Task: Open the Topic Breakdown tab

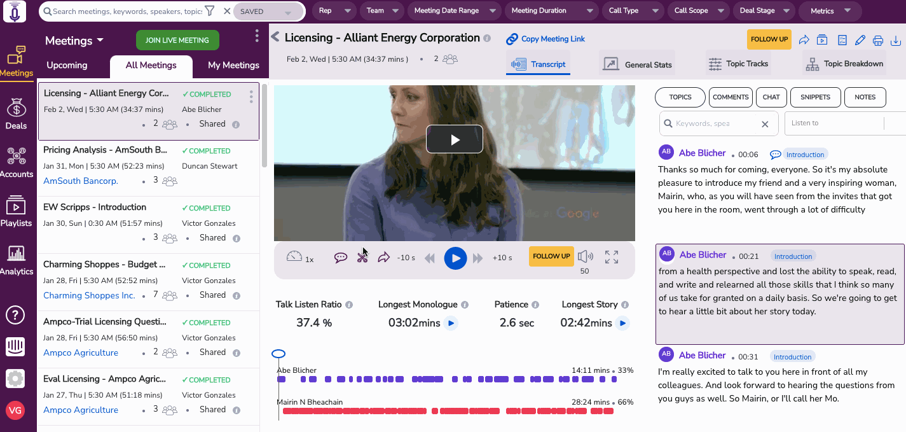Action: point(844,64)
